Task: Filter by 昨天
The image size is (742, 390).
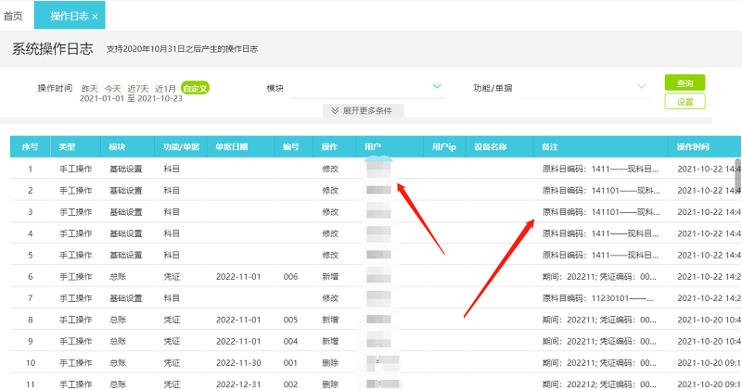Action: click(x=89, y=88)
